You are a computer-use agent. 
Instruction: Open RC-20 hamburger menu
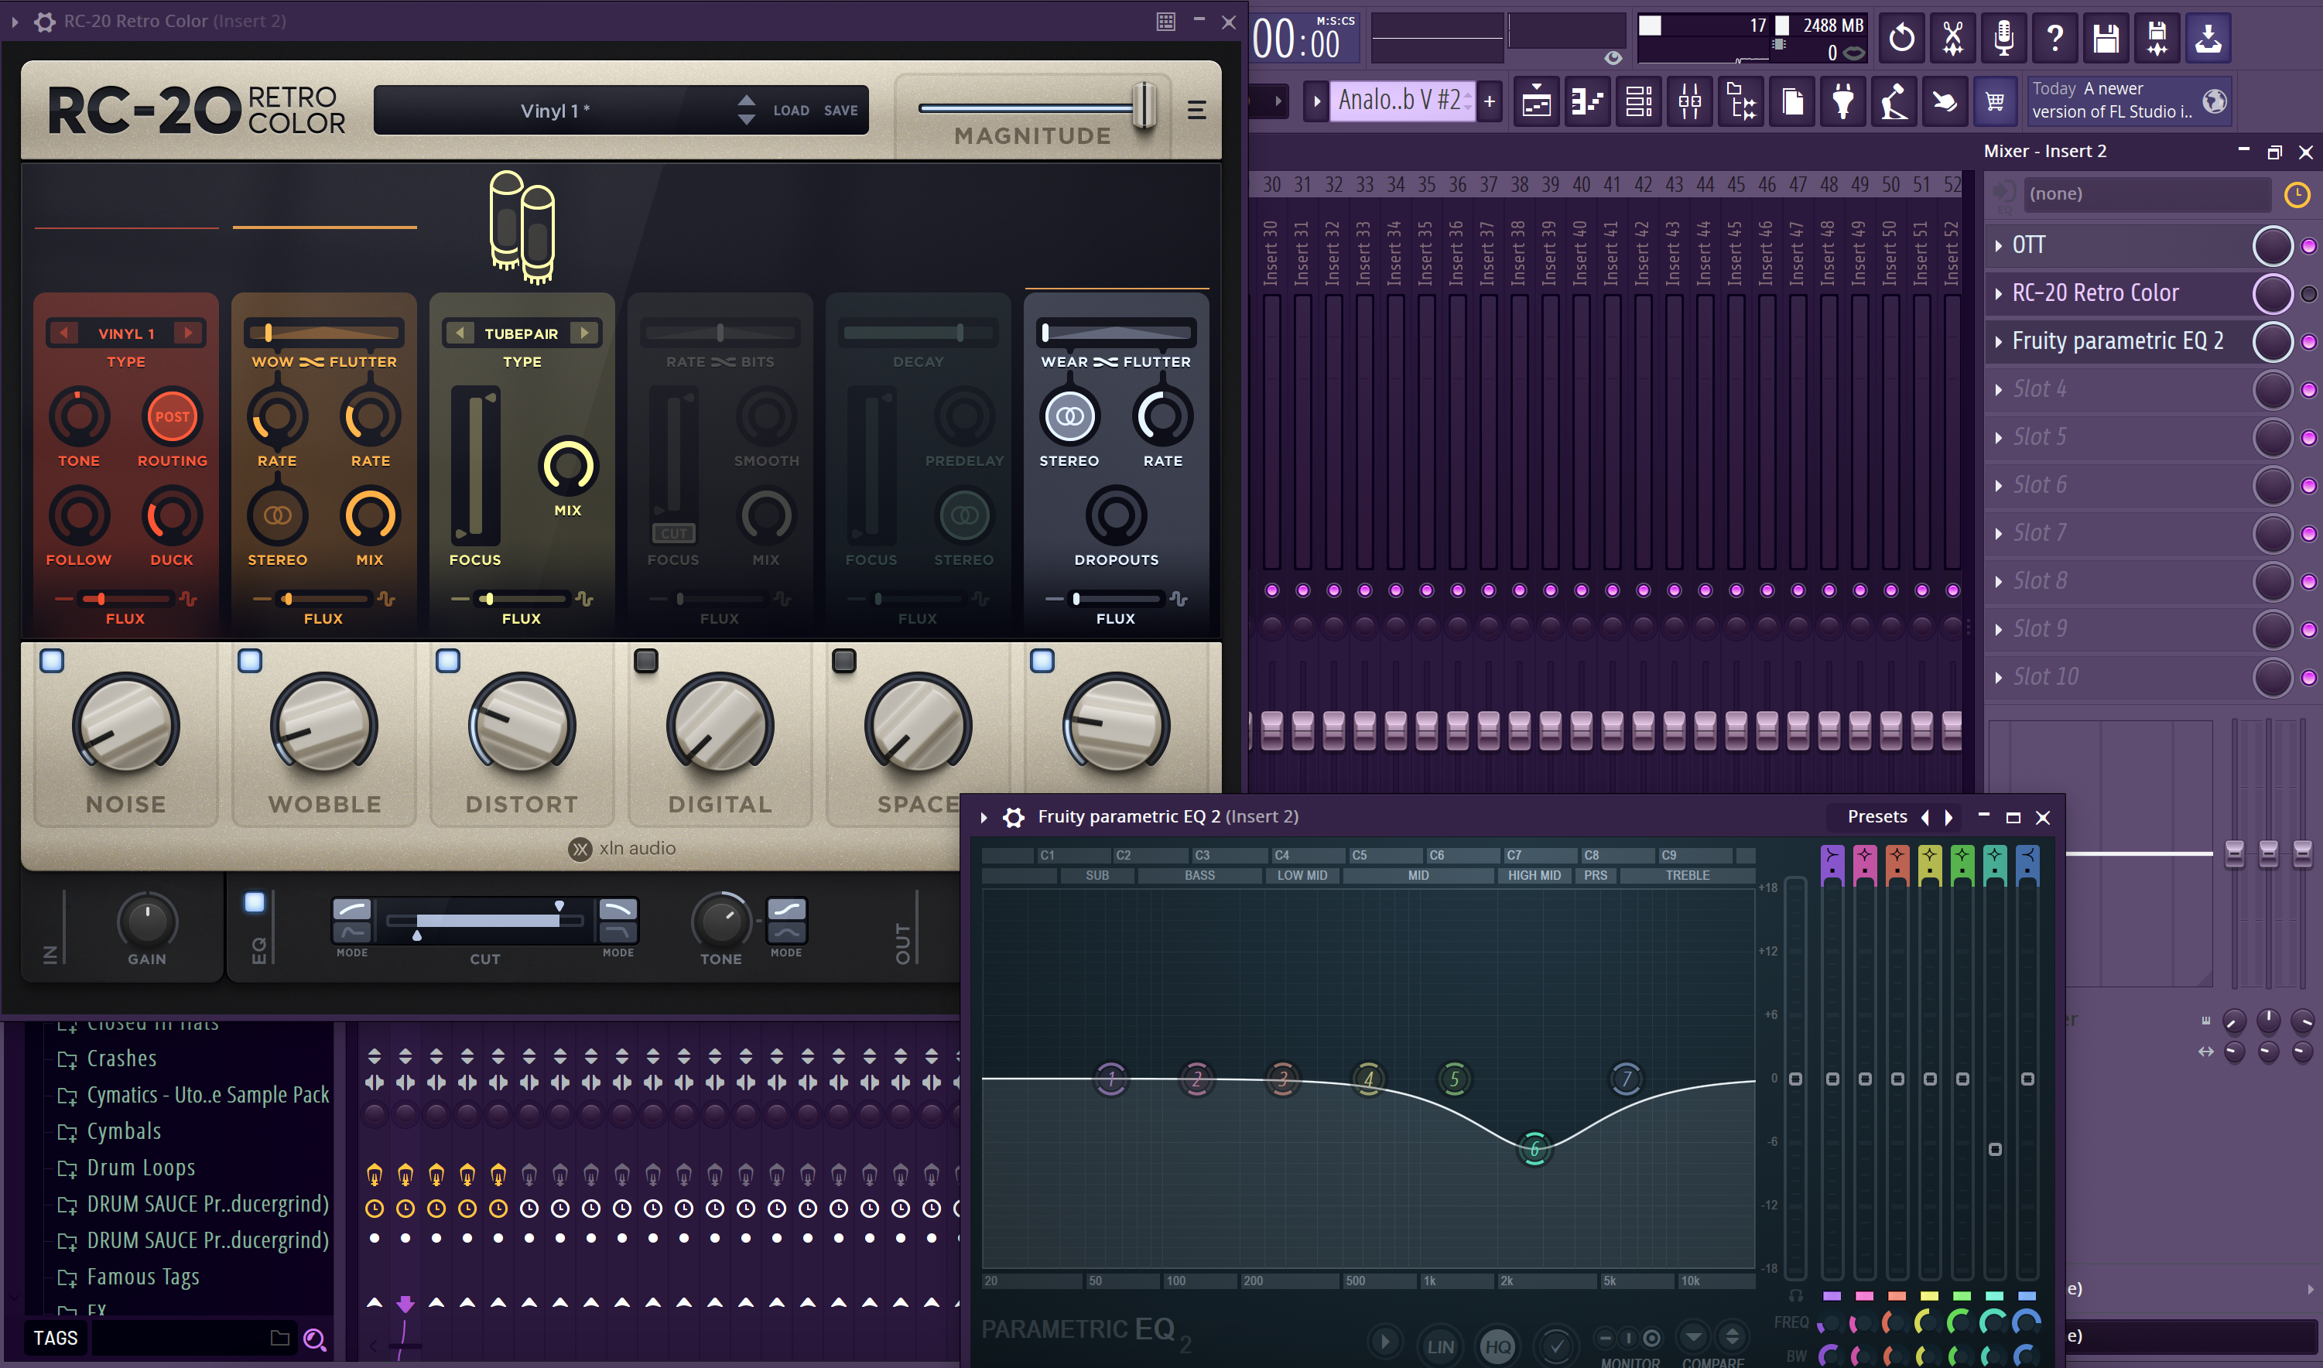pyautogui.click(x=1196, y=110)
